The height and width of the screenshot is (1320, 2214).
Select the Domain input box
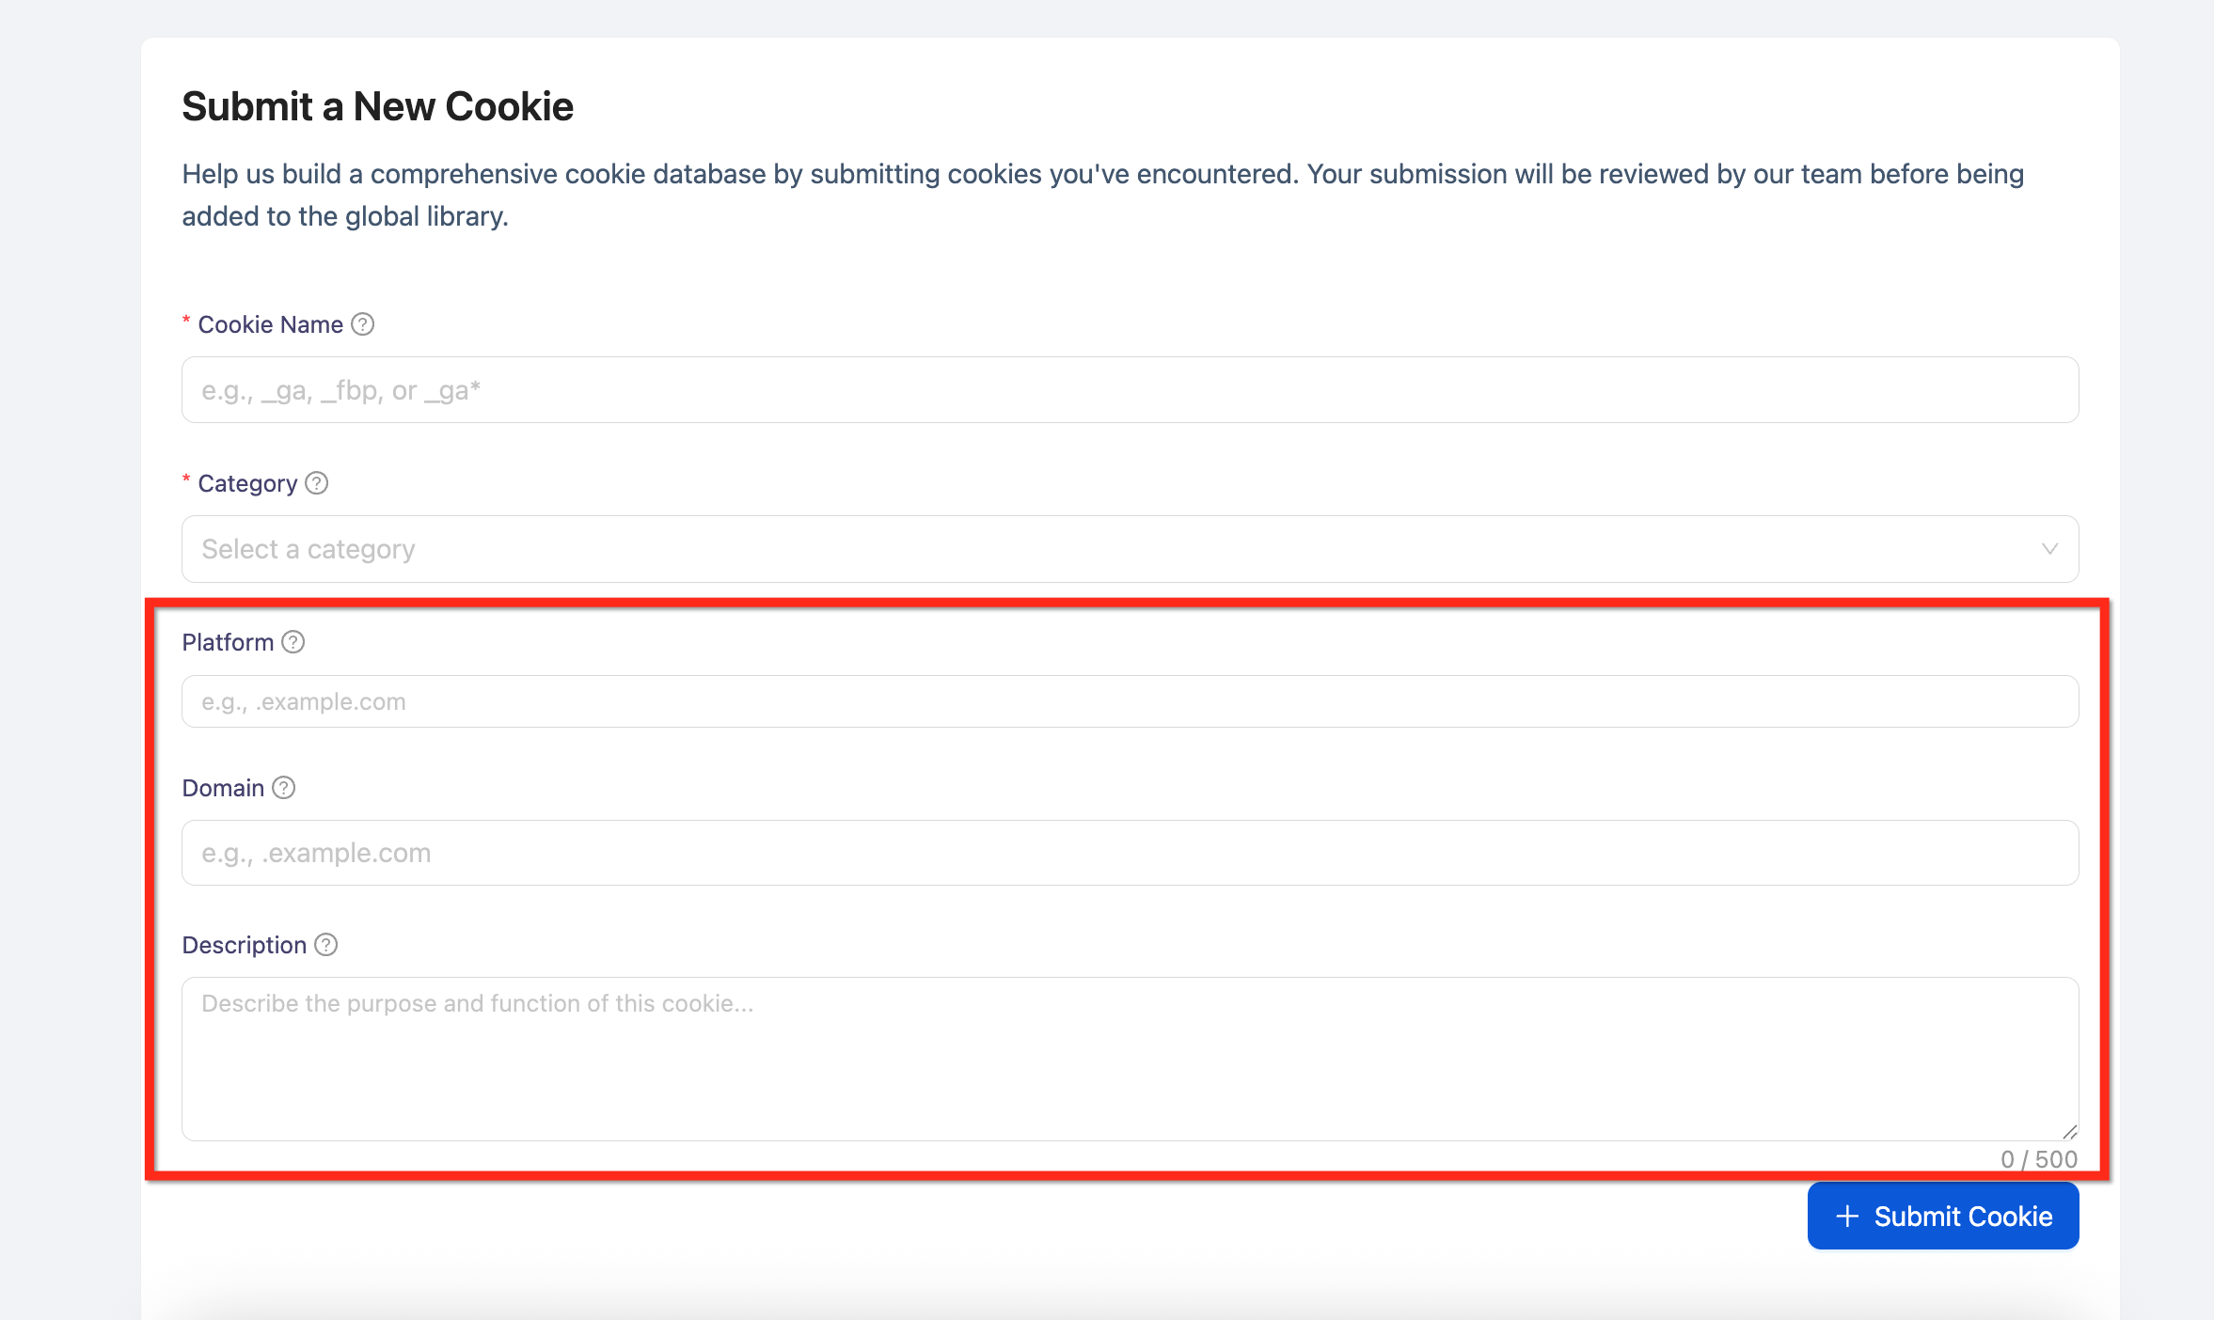(1129, 853)
